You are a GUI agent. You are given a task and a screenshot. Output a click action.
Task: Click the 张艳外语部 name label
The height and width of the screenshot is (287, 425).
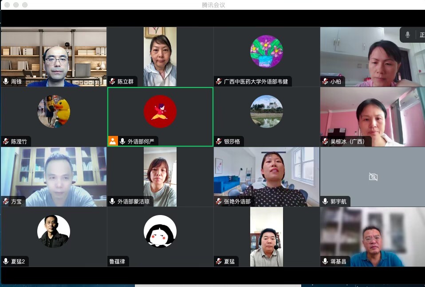pyautogui.click(x=237, y=202)
